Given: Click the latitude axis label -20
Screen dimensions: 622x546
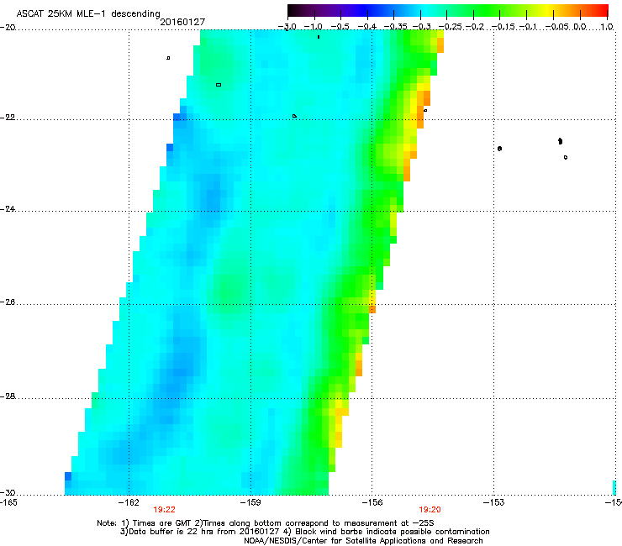Looking at the screenshot, I should tap(8, 27).
